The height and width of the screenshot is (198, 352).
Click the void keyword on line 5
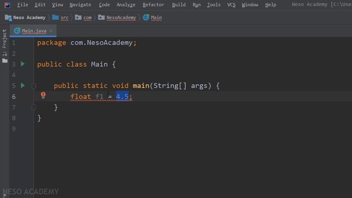point(120,86)
